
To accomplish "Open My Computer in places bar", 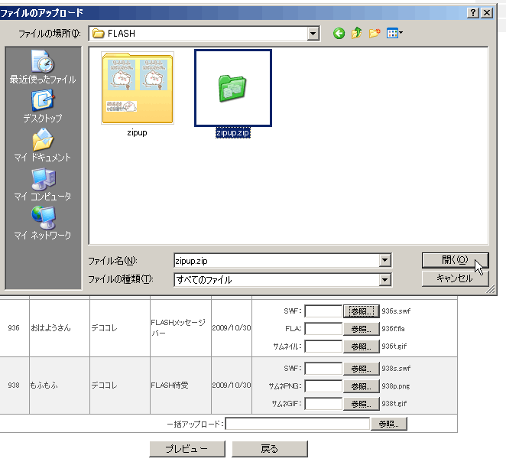I will point(42,184).
